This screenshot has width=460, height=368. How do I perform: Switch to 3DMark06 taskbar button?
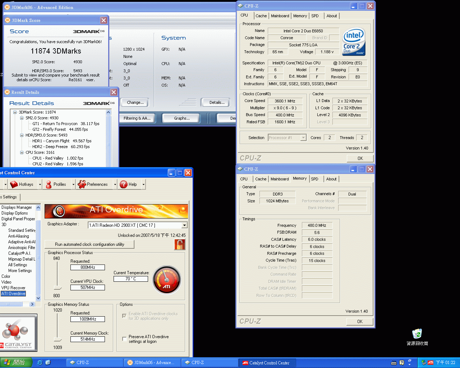[152, 363]
